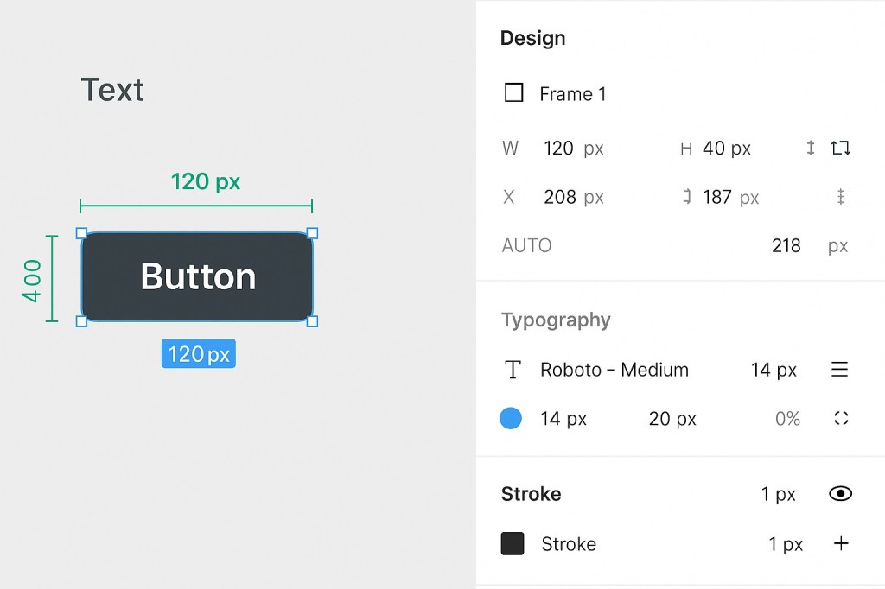The image size is (885, 589).
Task: Click the blue text color swatch
Action: 511,419
